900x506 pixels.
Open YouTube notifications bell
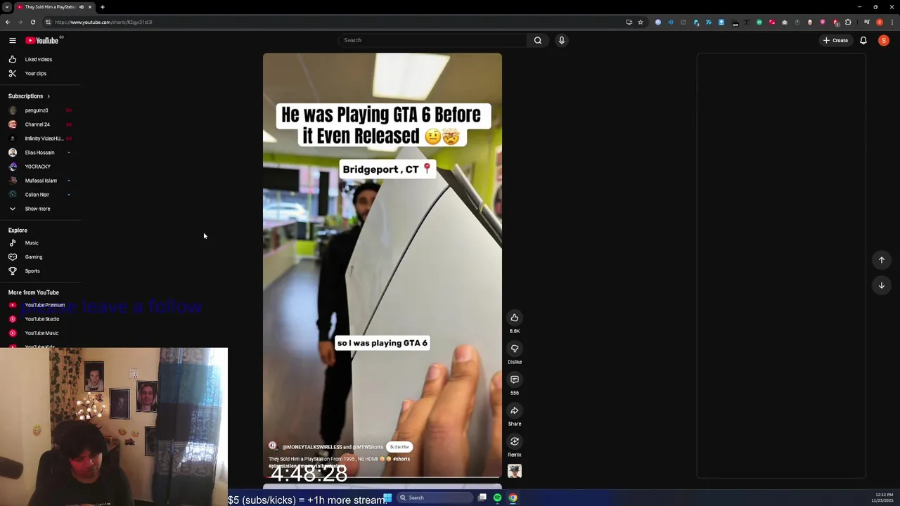coord(863,40)
